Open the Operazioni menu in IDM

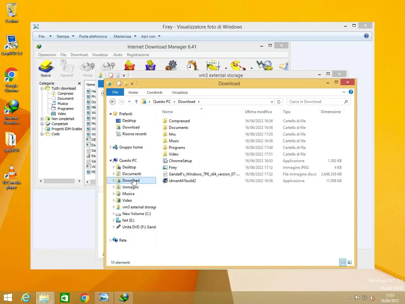47,55
